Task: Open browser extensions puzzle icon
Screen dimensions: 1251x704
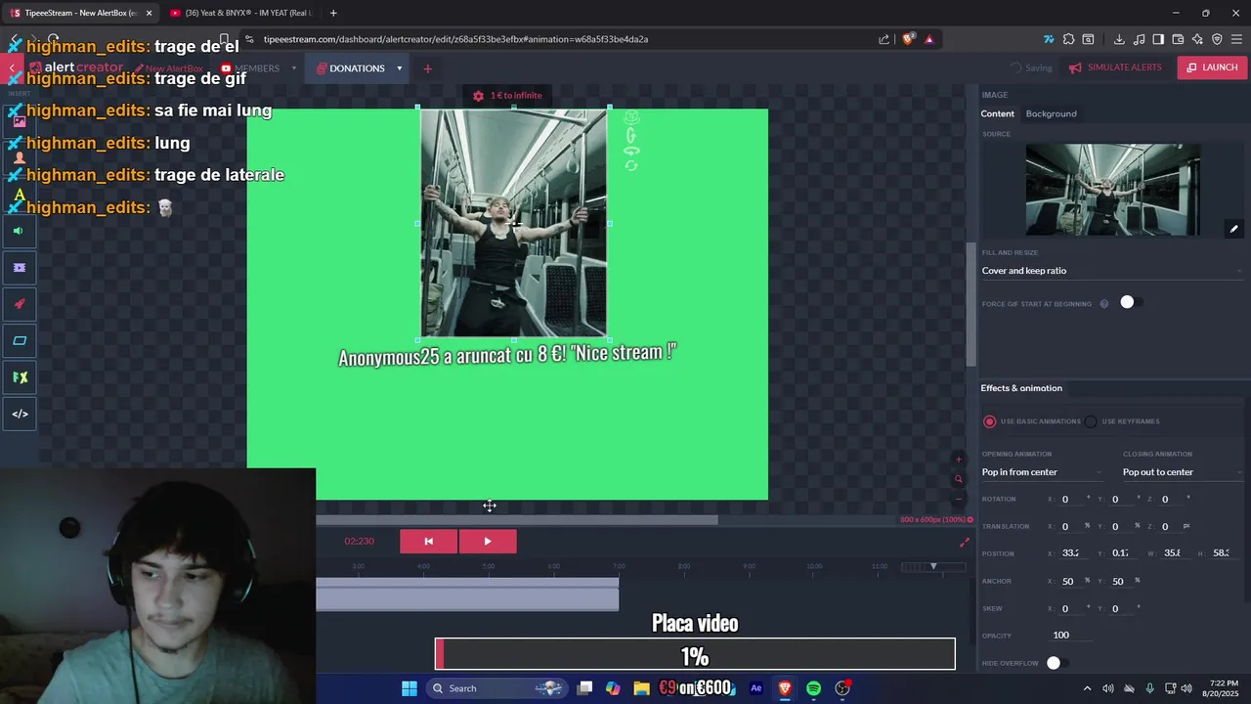Action: tap(1068, 39)
